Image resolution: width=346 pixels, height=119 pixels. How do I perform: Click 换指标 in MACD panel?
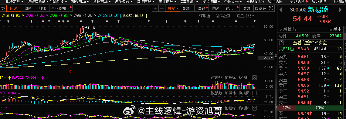click(x=244, y=93)
